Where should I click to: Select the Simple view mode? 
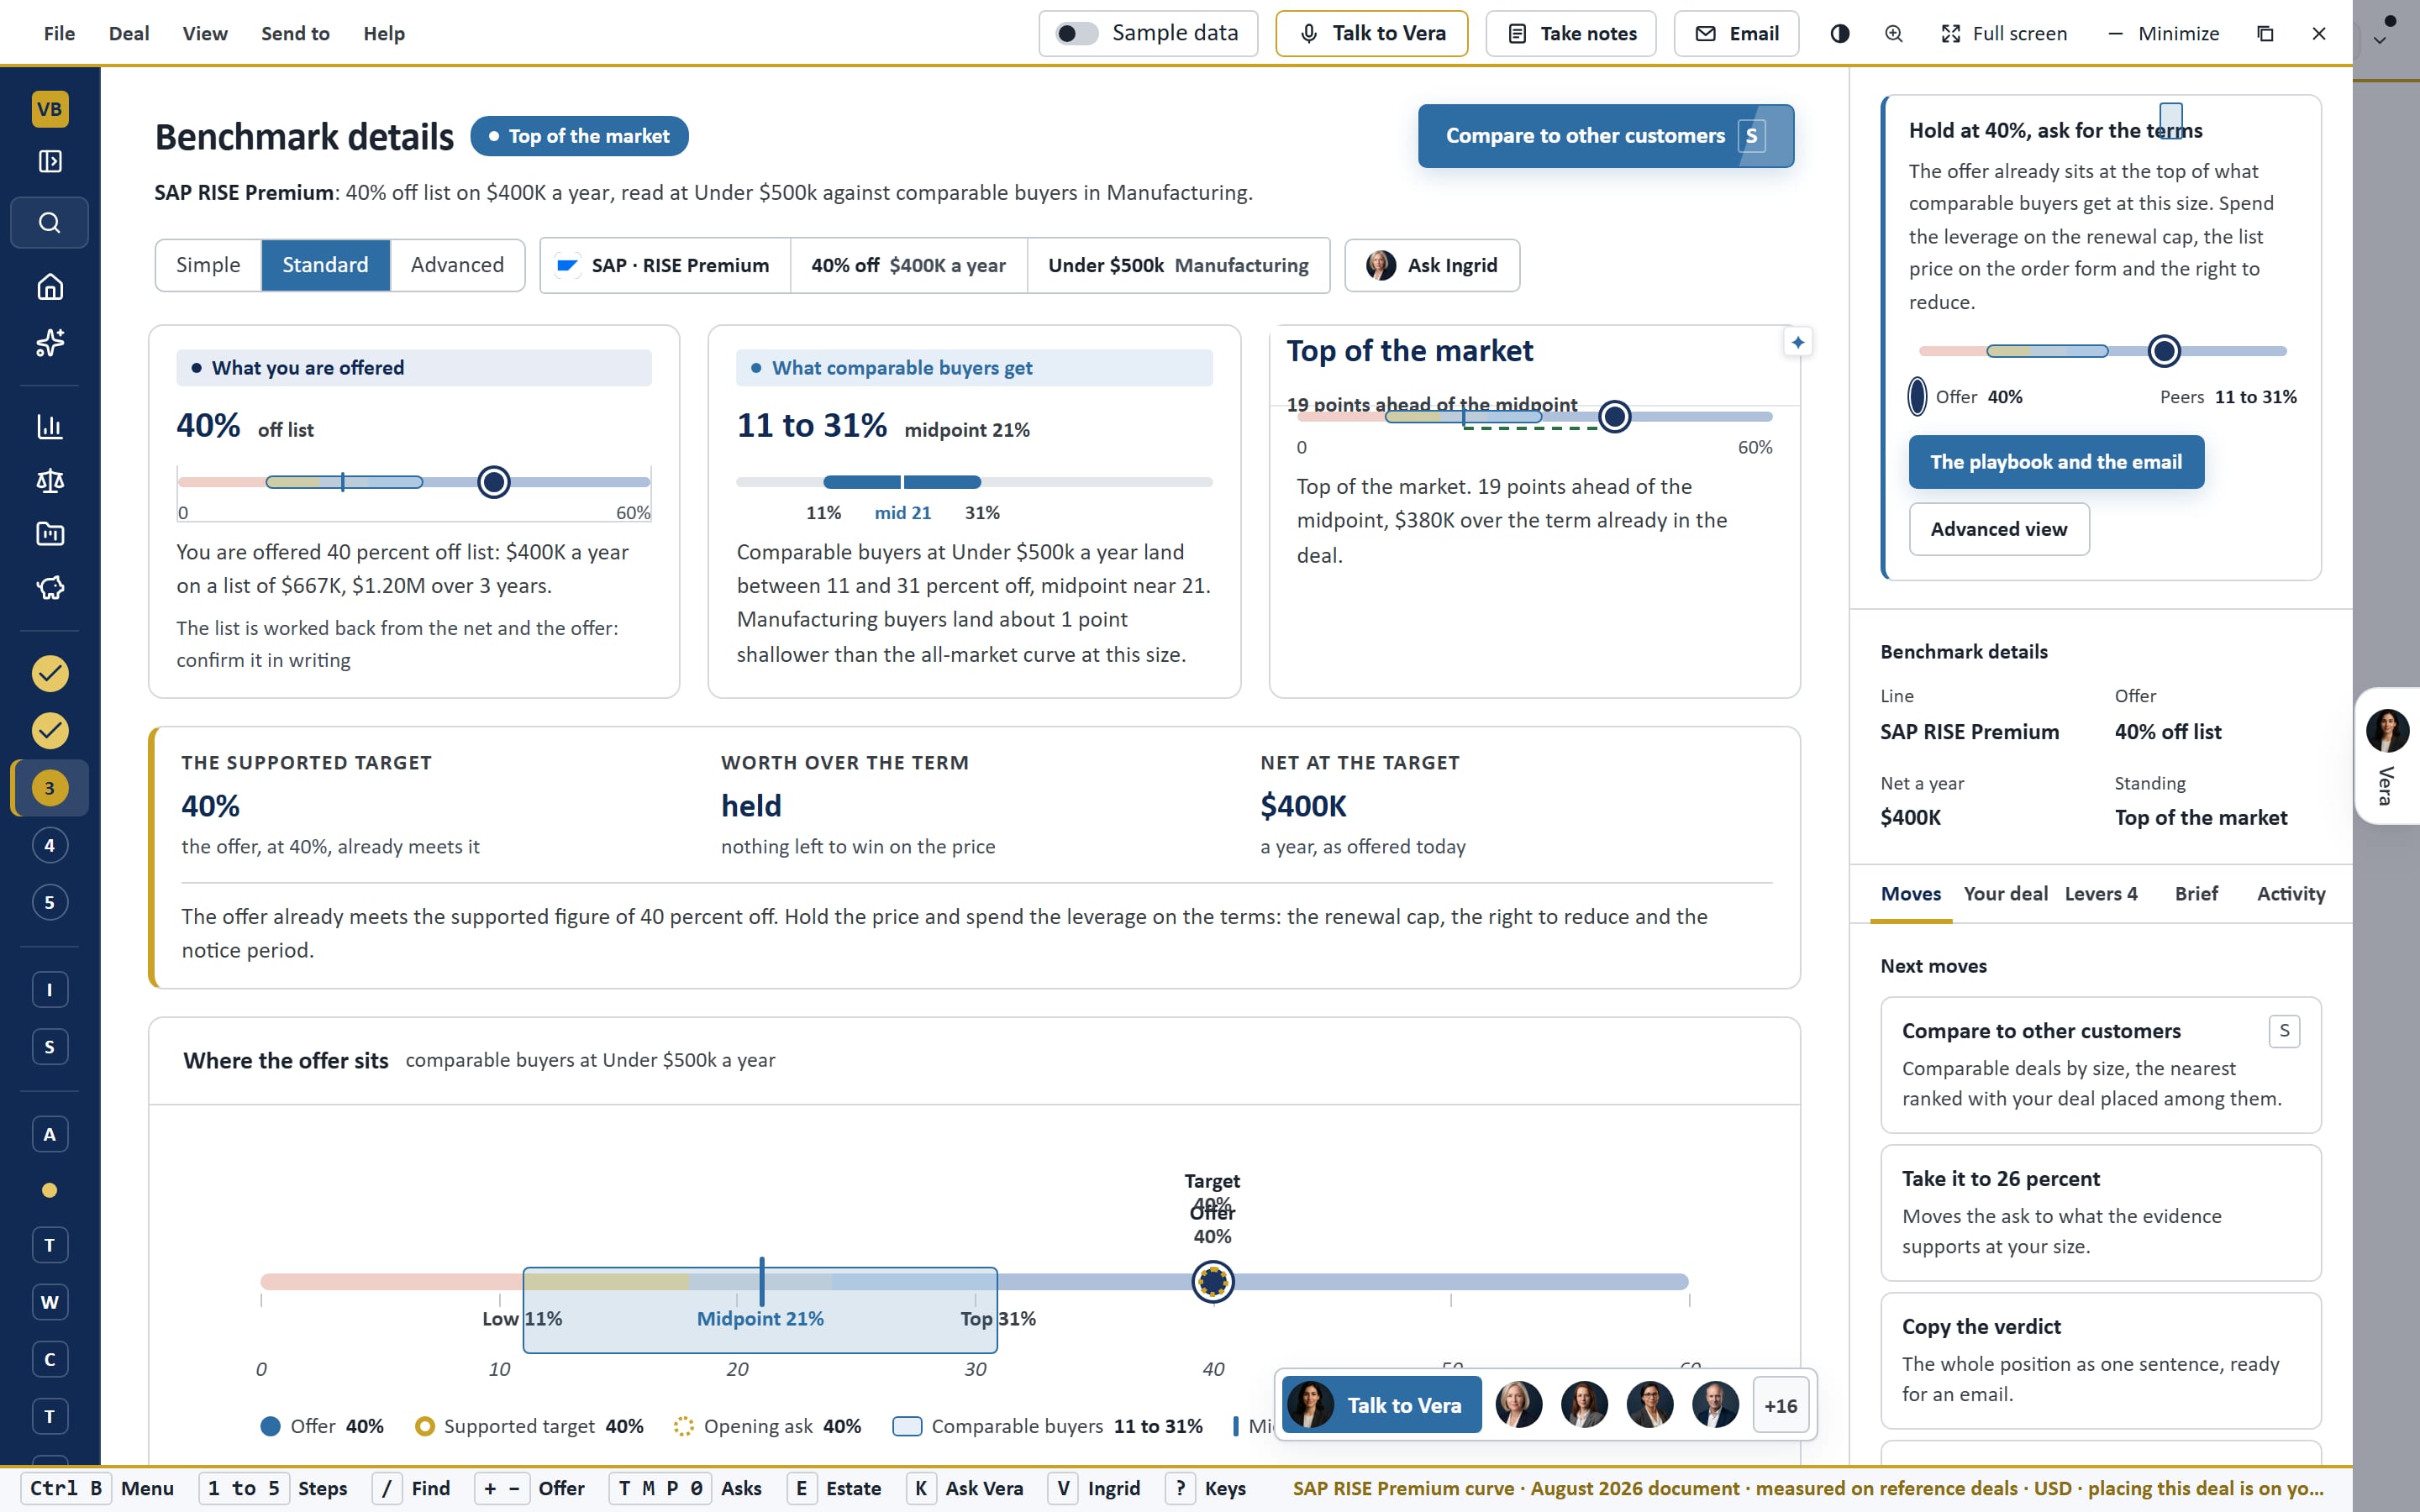[208, 265]
